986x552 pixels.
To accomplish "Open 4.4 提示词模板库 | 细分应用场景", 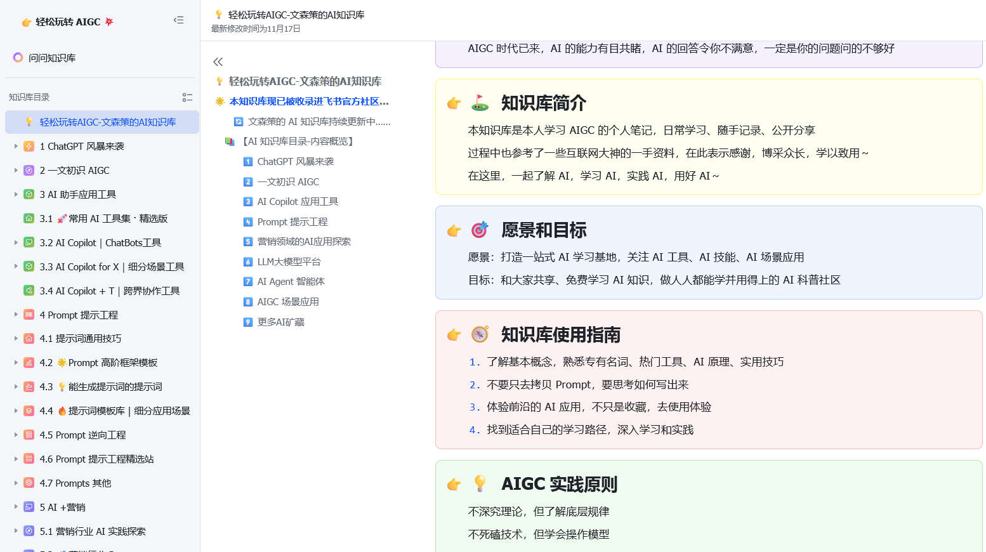I will tap(115, 411).
